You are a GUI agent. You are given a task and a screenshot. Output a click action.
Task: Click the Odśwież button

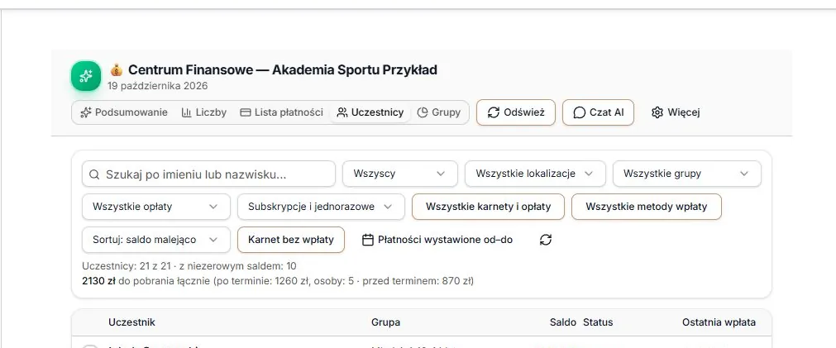pos(515,112)
